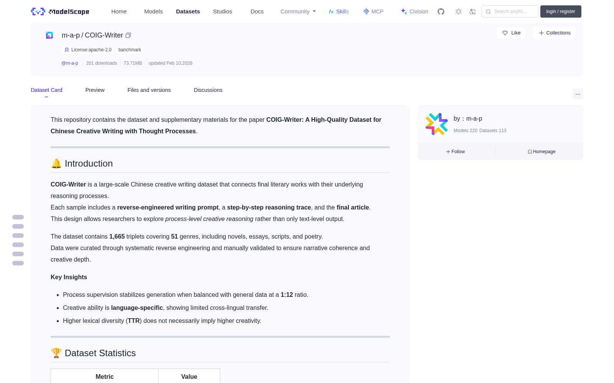The height and width of the screenshot is (383, 614).
Task: Open the GitHub icon link
Action: click(441, 11)
